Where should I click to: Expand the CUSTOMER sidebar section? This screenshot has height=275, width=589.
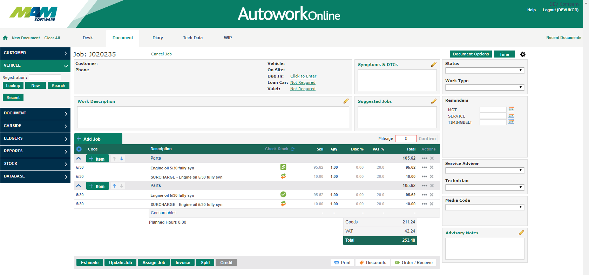click(35, 53)
